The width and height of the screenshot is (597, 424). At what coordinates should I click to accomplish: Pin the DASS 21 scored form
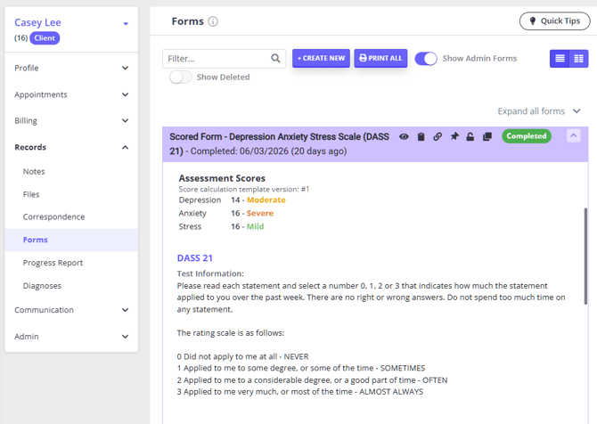454,137
